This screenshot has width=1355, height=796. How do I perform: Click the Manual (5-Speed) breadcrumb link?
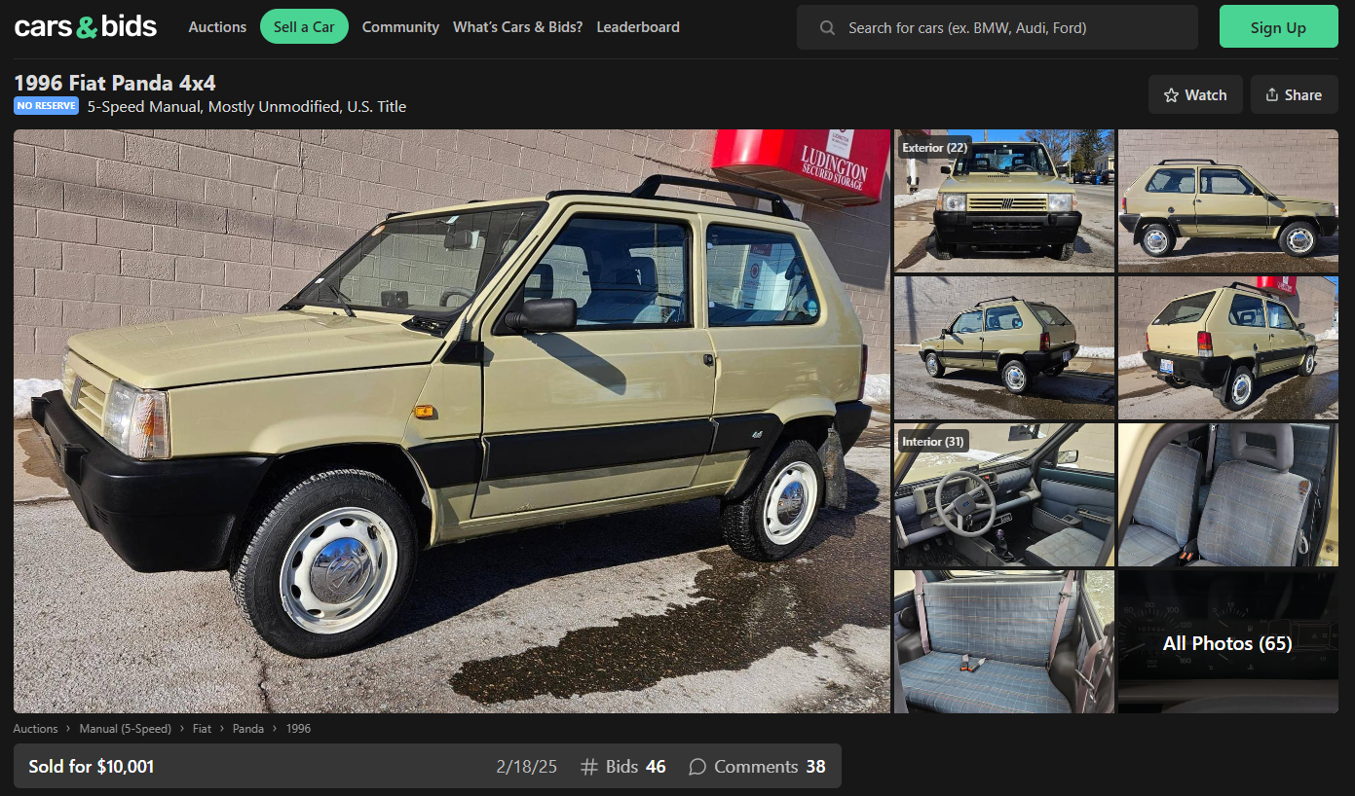coord(125,729)
